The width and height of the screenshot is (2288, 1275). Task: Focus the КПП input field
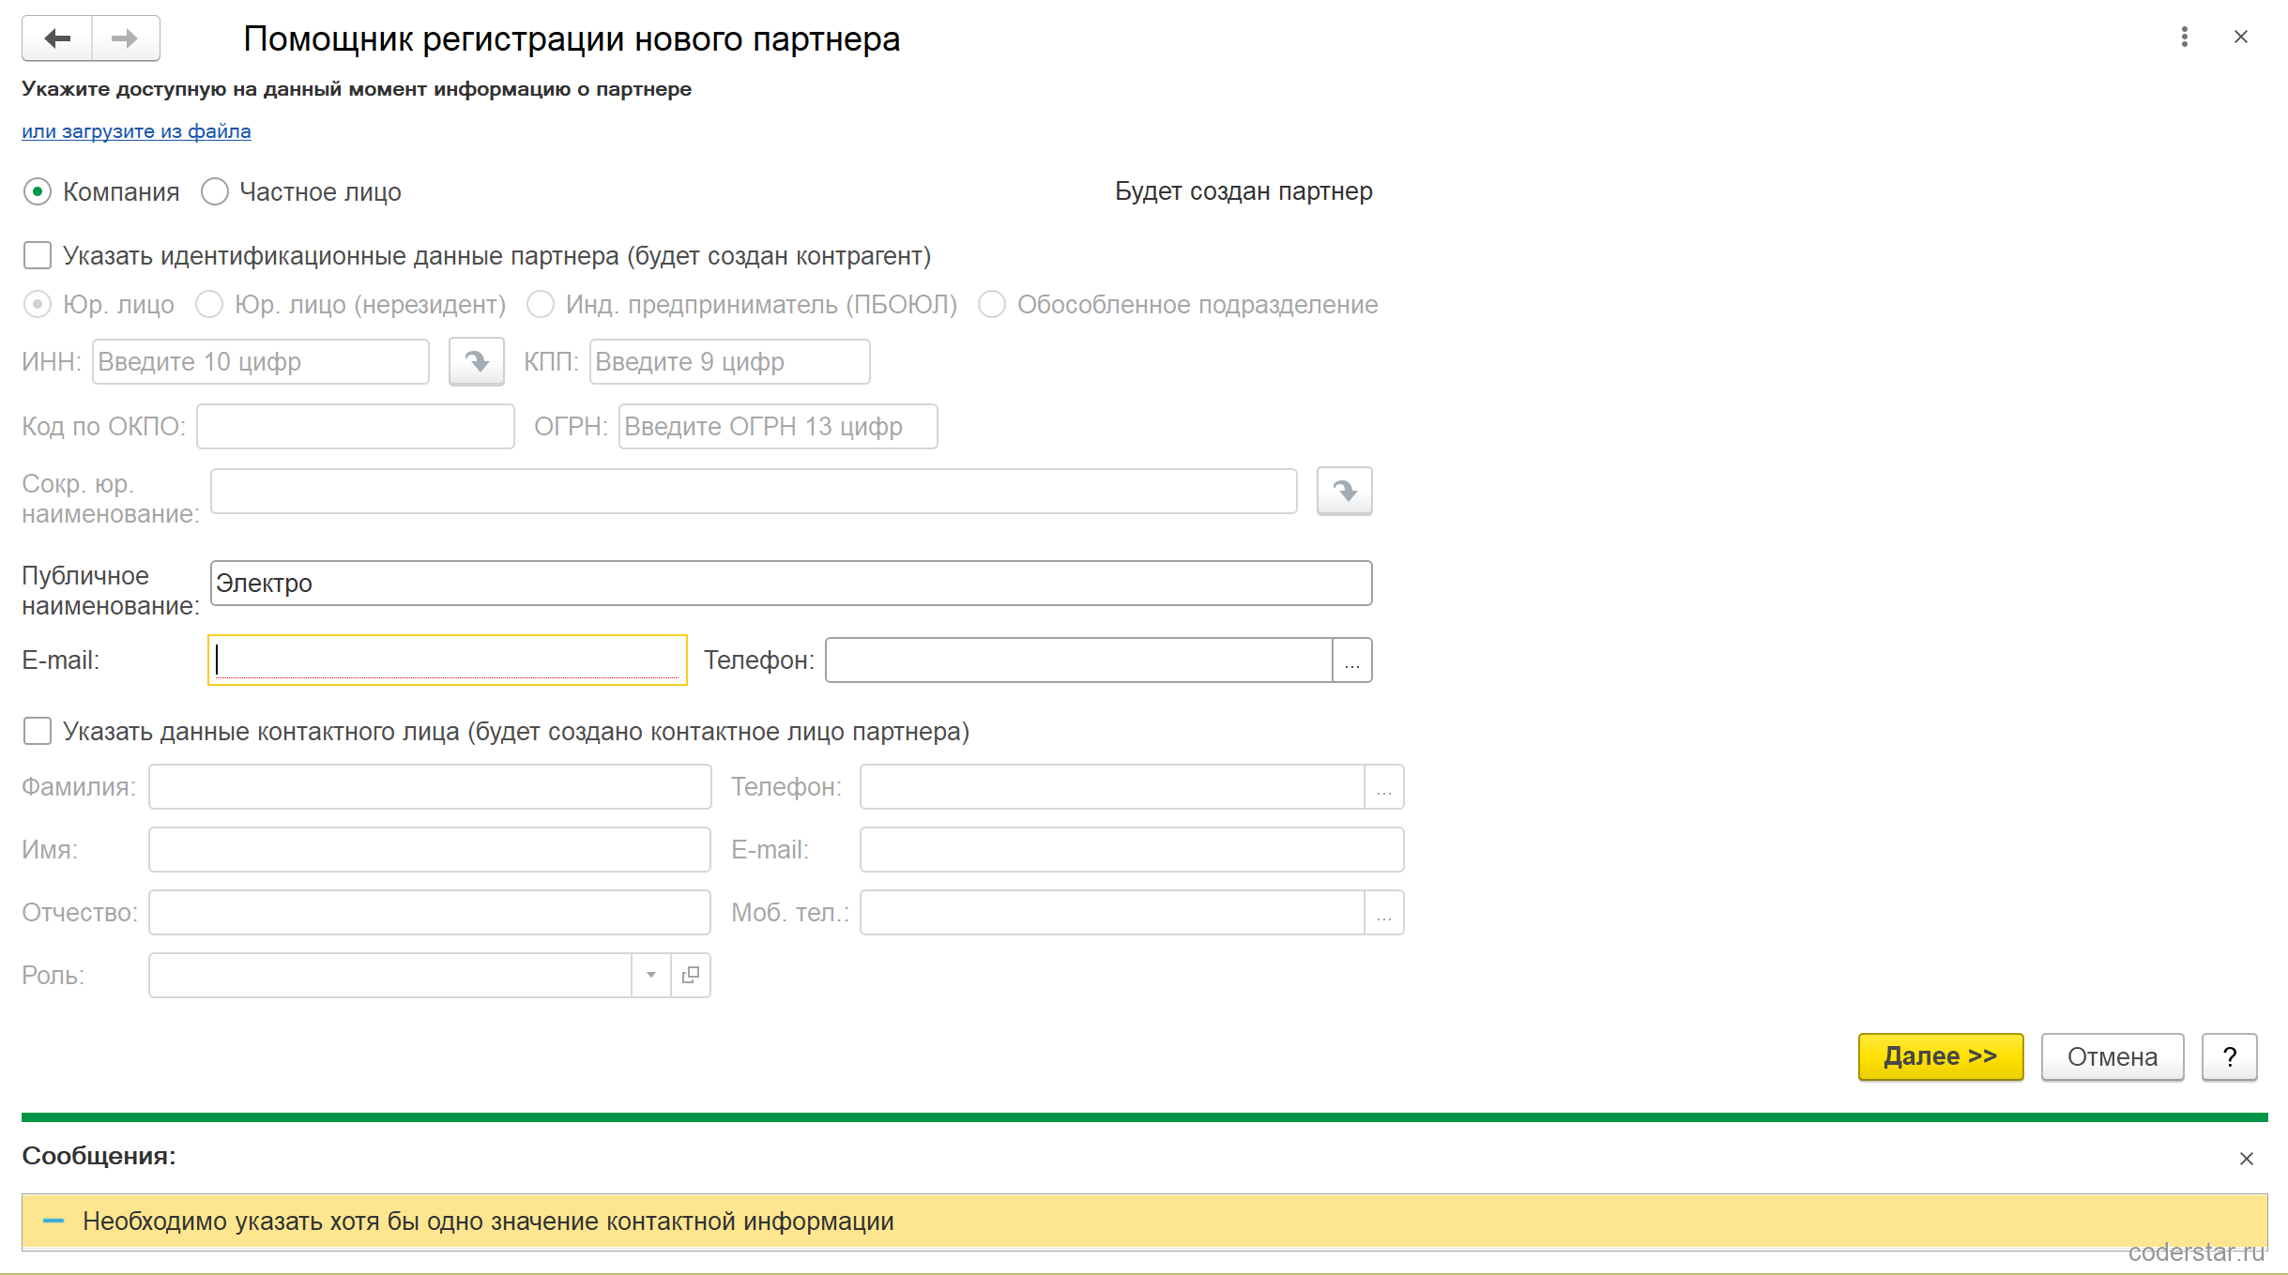[x=730, y=362]
